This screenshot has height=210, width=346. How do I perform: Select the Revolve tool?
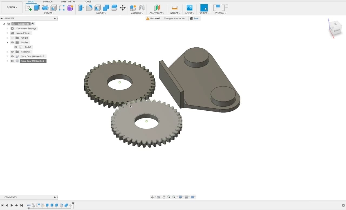coord(45,8)
